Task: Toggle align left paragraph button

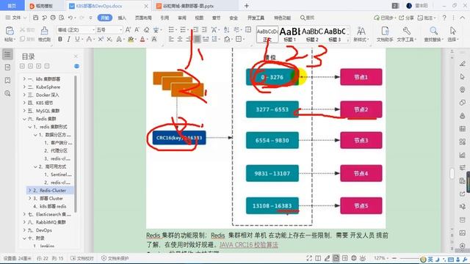Action: [171, 39]
